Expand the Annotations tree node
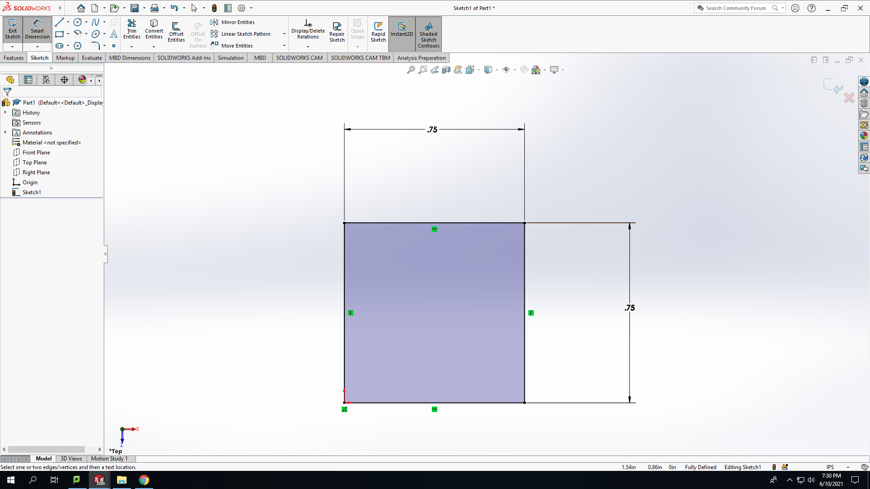Image resolution: width=870 pixels, height=489 pixels. (5, 133)
